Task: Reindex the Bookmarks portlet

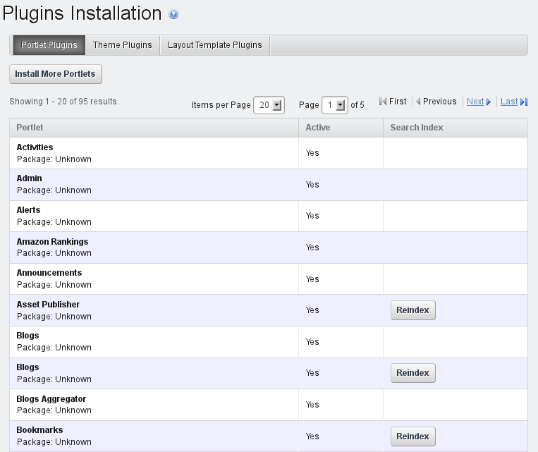Action: point(413,436)
